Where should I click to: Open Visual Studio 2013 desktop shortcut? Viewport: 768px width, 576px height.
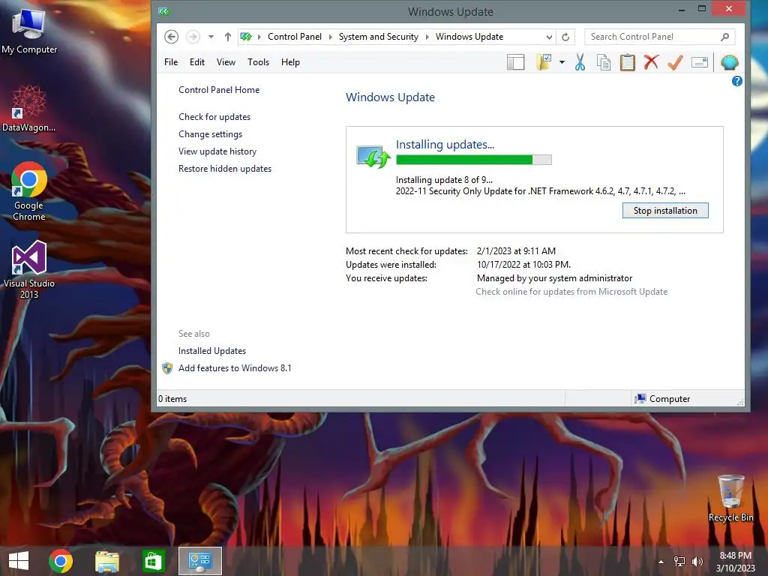click(x=29, y=269)
